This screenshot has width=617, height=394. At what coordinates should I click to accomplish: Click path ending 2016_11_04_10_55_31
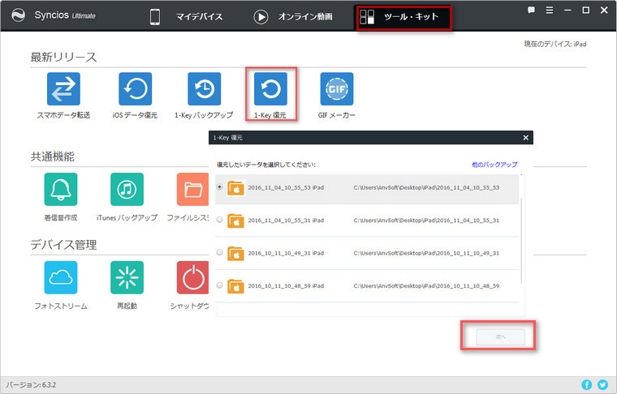(426, 221)
